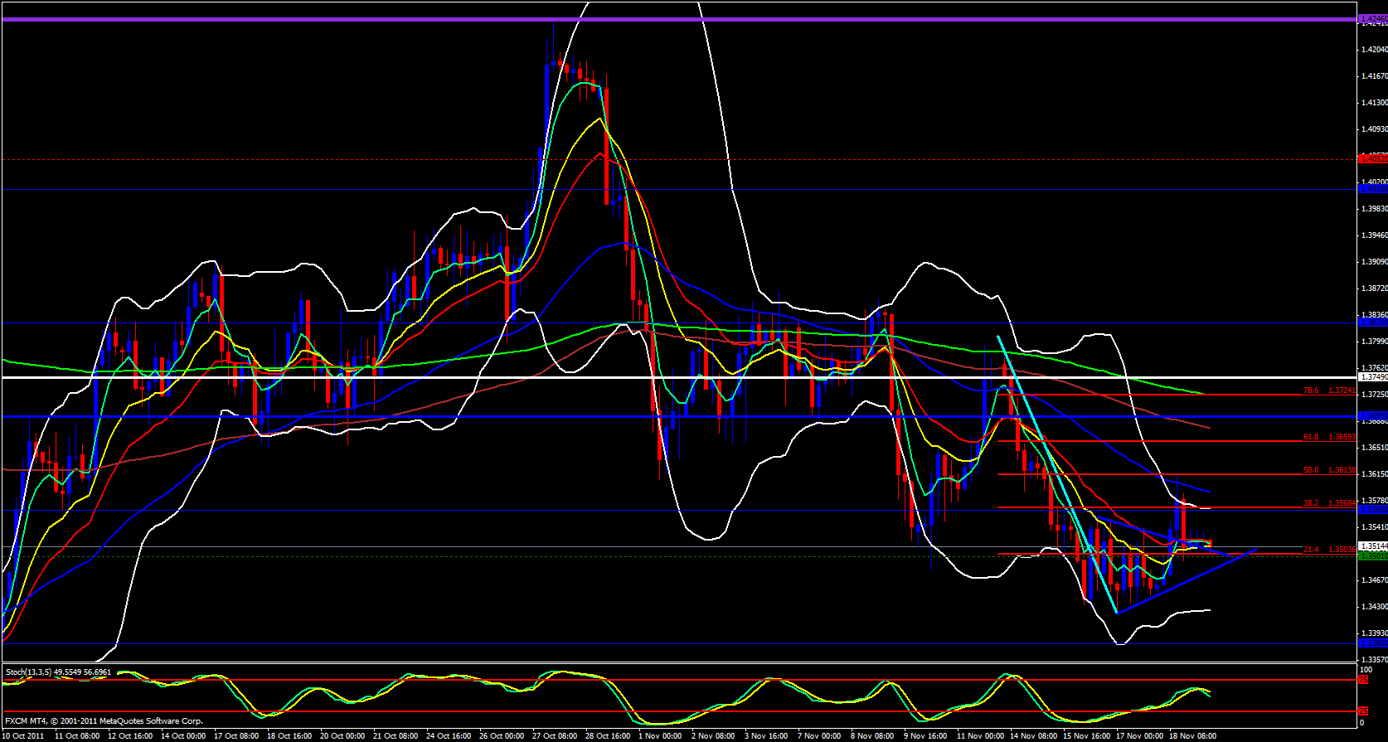This screenshot has height=742, width=1388.
Task: Click the stochastic 75 level marker
Action: pos(1362,680)
